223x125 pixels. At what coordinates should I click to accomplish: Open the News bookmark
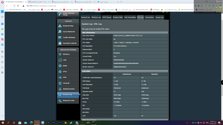(x=56, y=9)
